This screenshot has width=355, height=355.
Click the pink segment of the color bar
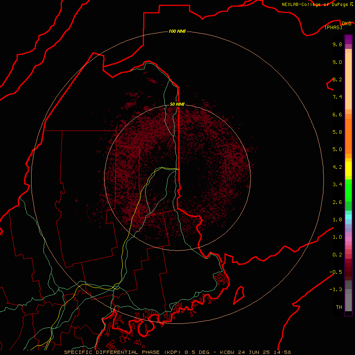tap(348, 239)
